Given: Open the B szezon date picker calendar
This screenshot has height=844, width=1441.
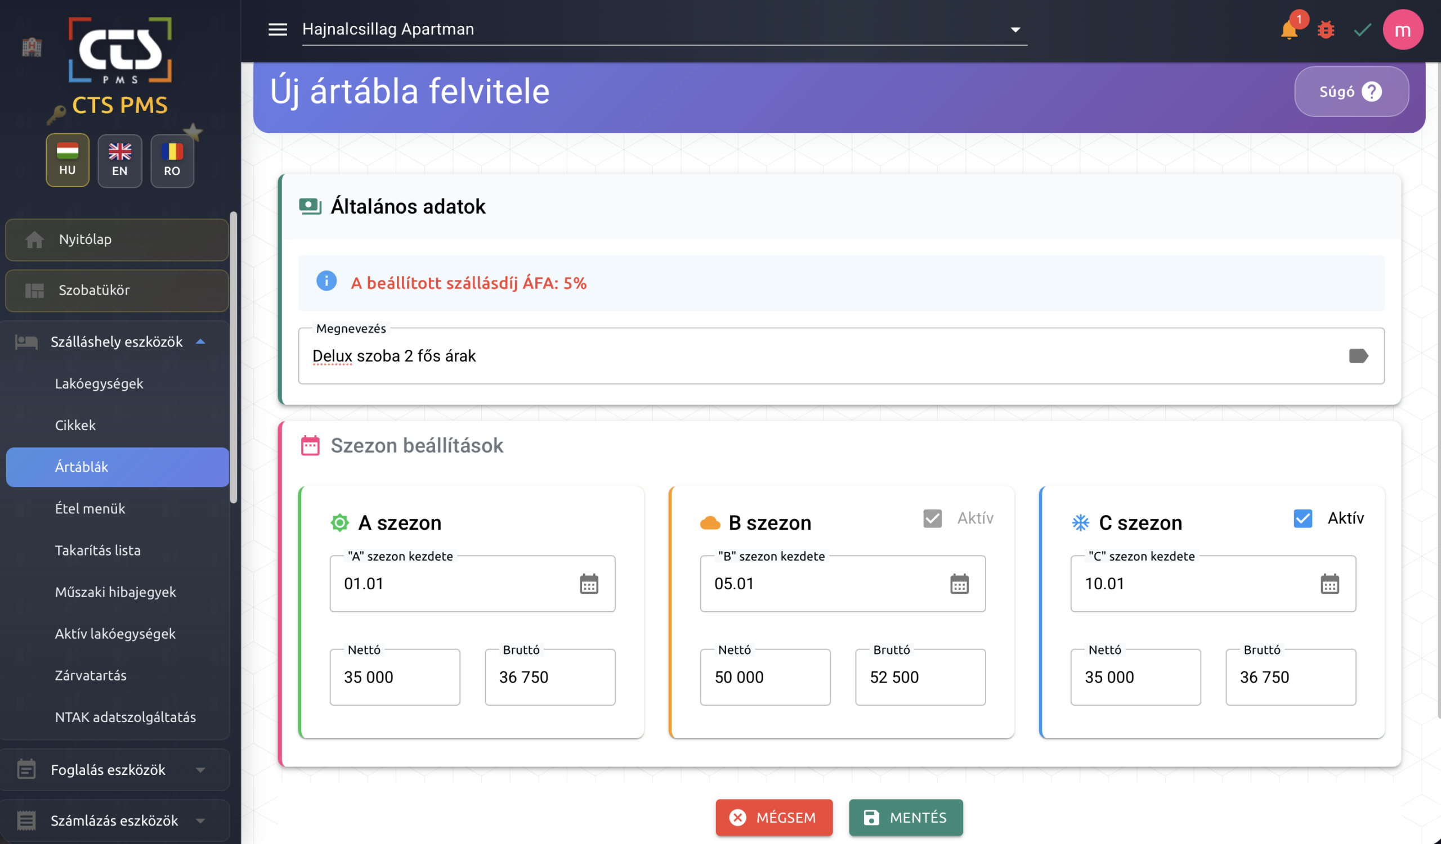Looking at the screenshot, I should pos(959,584).
